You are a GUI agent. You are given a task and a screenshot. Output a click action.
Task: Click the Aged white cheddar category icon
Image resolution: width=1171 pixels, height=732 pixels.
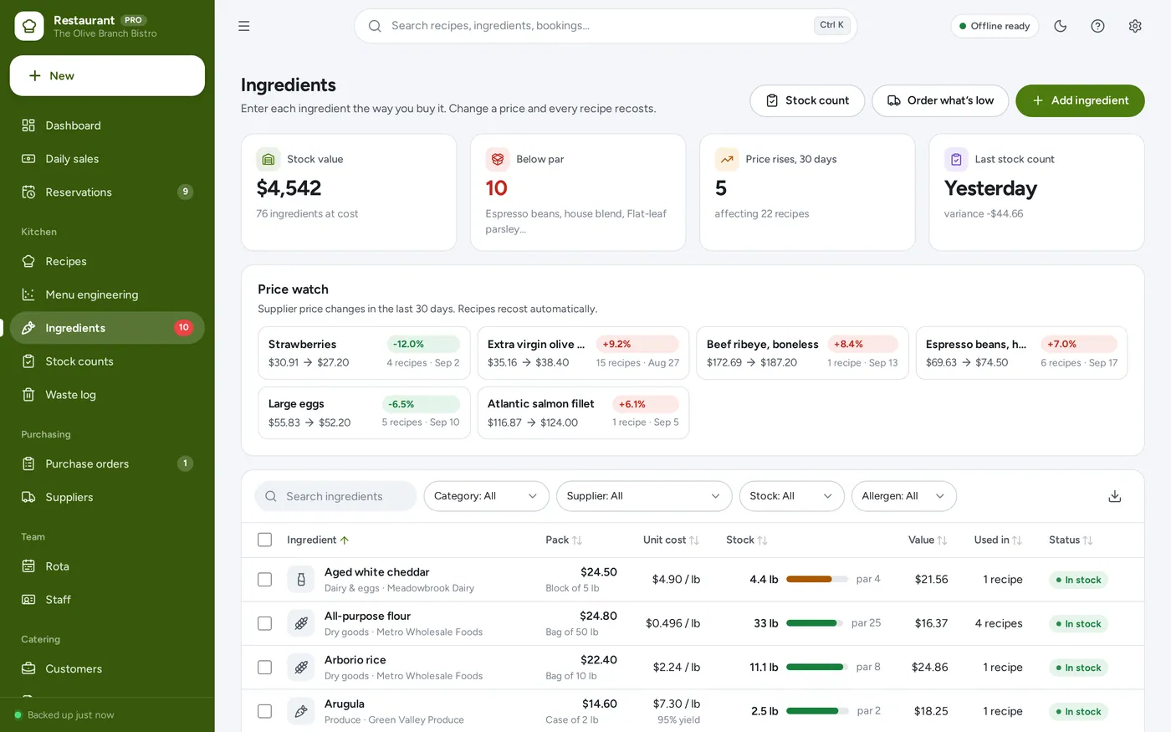click(301, 580)
